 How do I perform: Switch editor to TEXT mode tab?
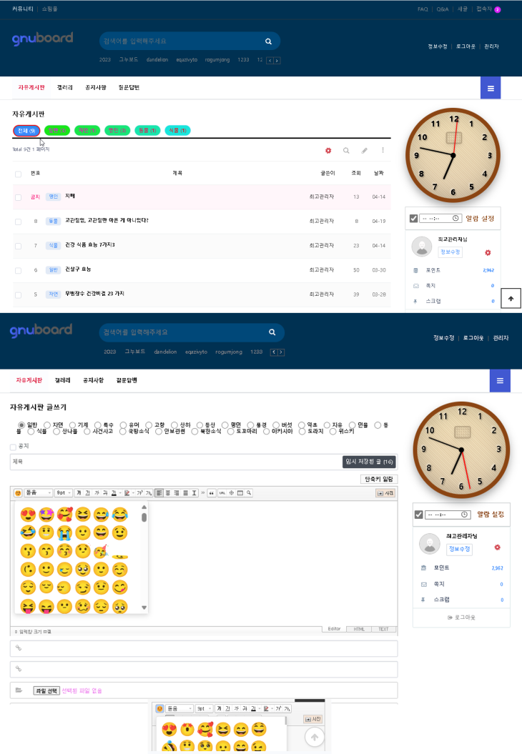point(383,629)
